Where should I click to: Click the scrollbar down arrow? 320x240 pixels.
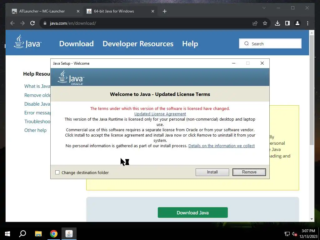(312, 219)
